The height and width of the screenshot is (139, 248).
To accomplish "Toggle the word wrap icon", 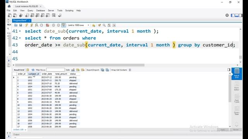I will tap(114, 25).
